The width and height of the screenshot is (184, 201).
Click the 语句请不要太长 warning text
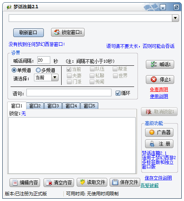pyautogui.click(x=140, y=46)
